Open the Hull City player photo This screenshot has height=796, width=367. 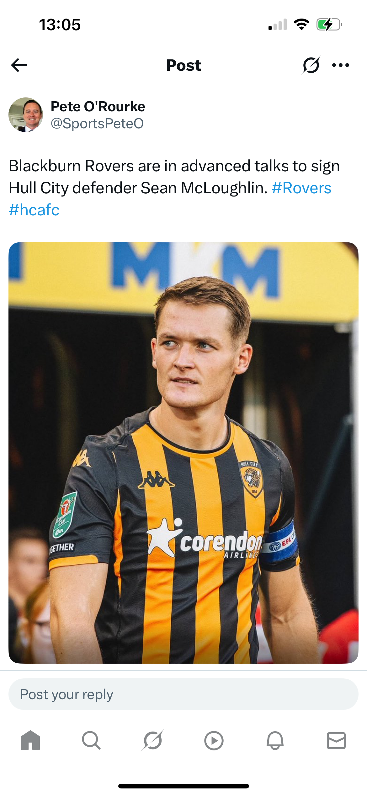(x=183, y=453)
